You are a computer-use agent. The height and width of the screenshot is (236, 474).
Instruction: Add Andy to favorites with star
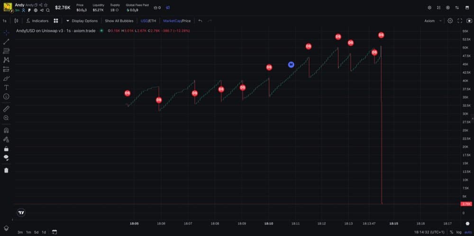click(46, 5)
